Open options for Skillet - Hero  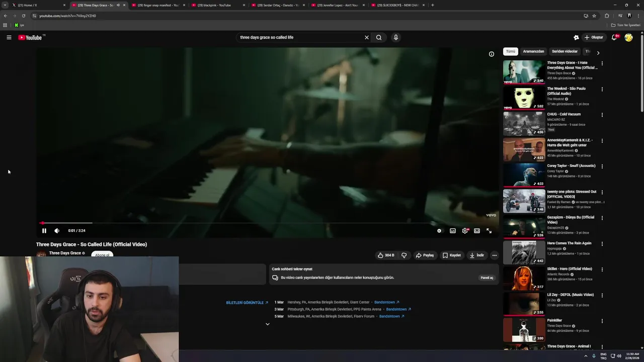(602, 269)
